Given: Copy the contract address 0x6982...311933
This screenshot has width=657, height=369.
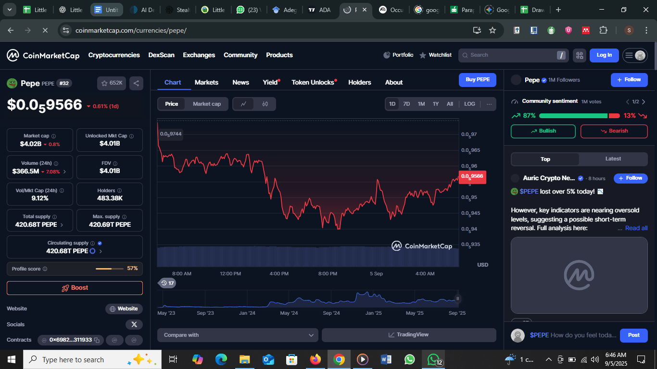Looking at the screenshot, I should [97, 340].
